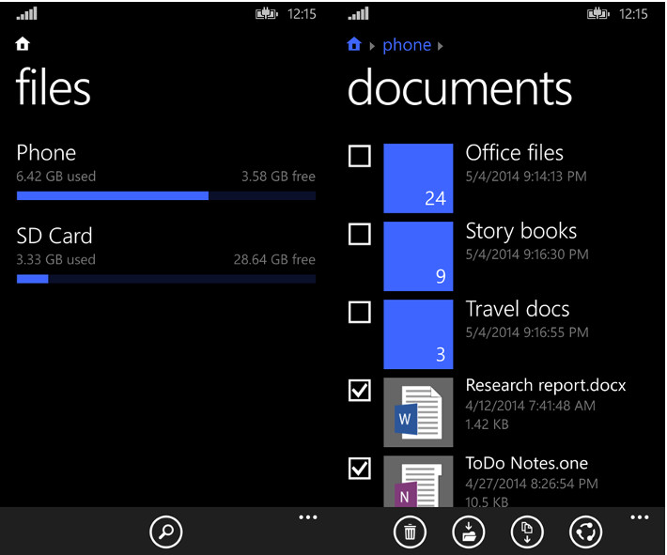Click date 4/27/2014 8:26:54 PM
This screenshot has width=667, height=555.
coord(532,484)
